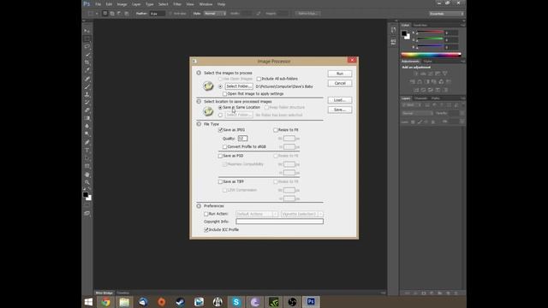Uncheck Save as JPEG
The height and width of the screenshot is (308, 548).
pyautogui.click(x=221, y=130)
